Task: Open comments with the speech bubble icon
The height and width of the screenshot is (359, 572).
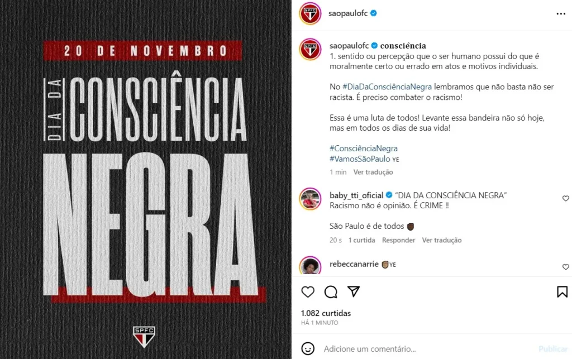Action: 331,291
